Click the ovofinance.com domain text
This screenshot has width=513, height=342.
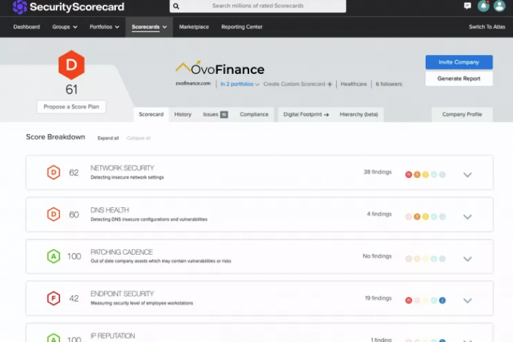click(193, 83)
